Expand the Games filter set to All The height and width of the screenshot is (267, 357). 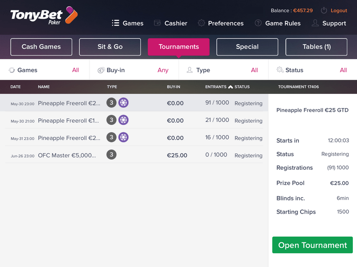point(45,70)
